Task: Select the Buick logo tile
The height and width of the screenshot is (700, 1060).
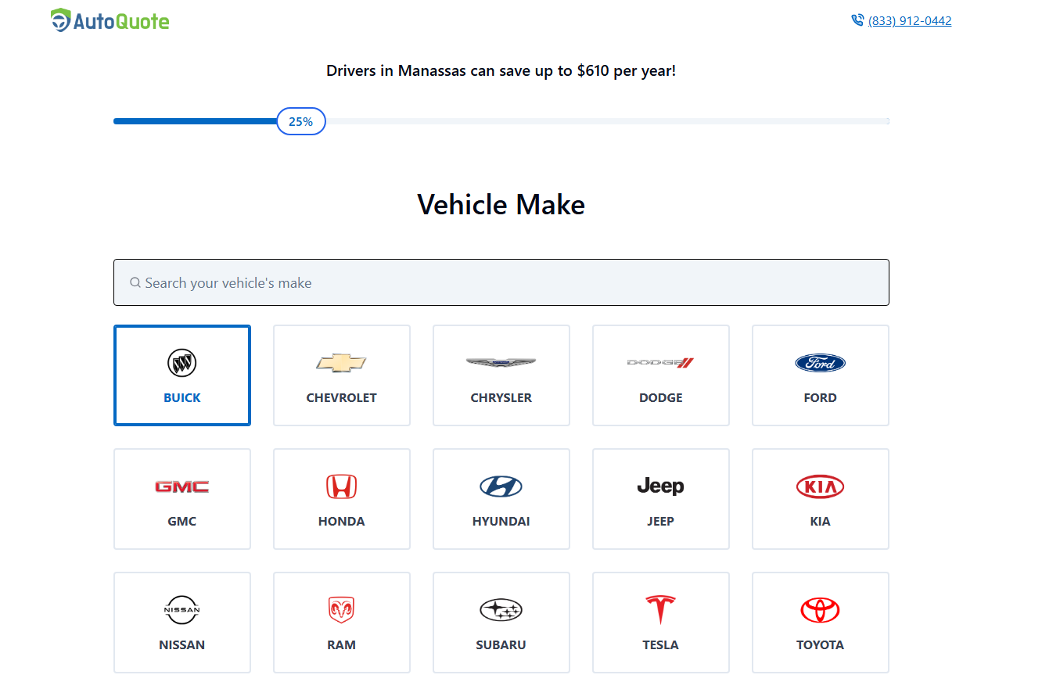Action: coord(182,363)
